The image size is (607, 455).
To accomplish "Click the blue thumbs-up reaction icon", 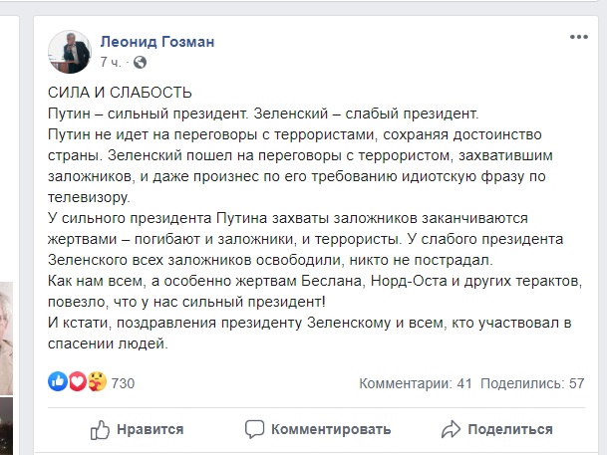I will pyautogui.click(x=57, y=382).
